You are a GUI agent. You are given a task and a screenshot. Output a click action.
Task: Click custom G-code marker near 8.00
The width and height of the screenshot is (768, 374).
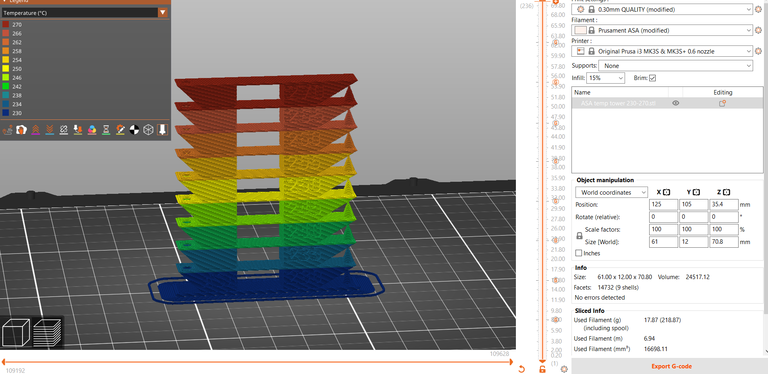[556, 320]
